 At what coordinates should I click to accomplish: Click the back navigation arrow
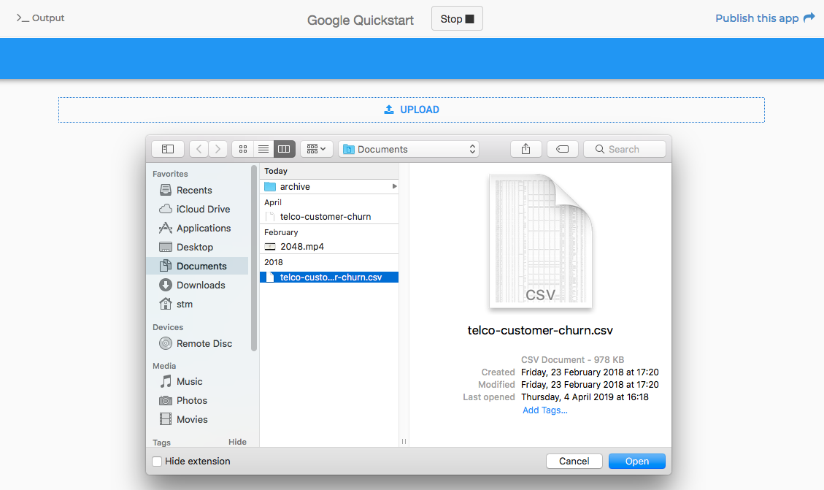point(198,148)
